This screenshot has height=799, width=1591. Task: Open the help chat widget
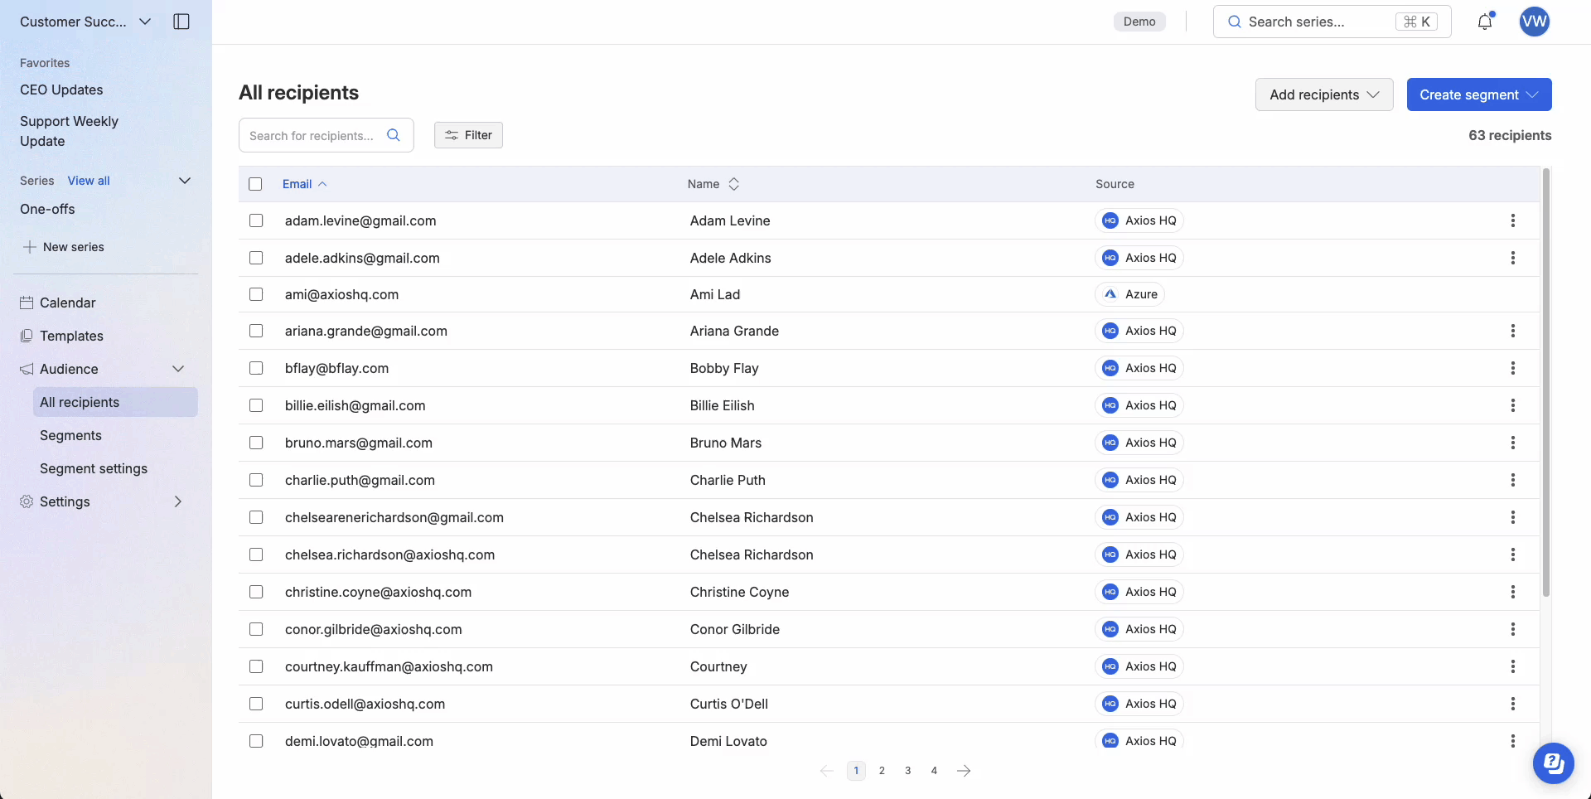[x=1553, y=763]
